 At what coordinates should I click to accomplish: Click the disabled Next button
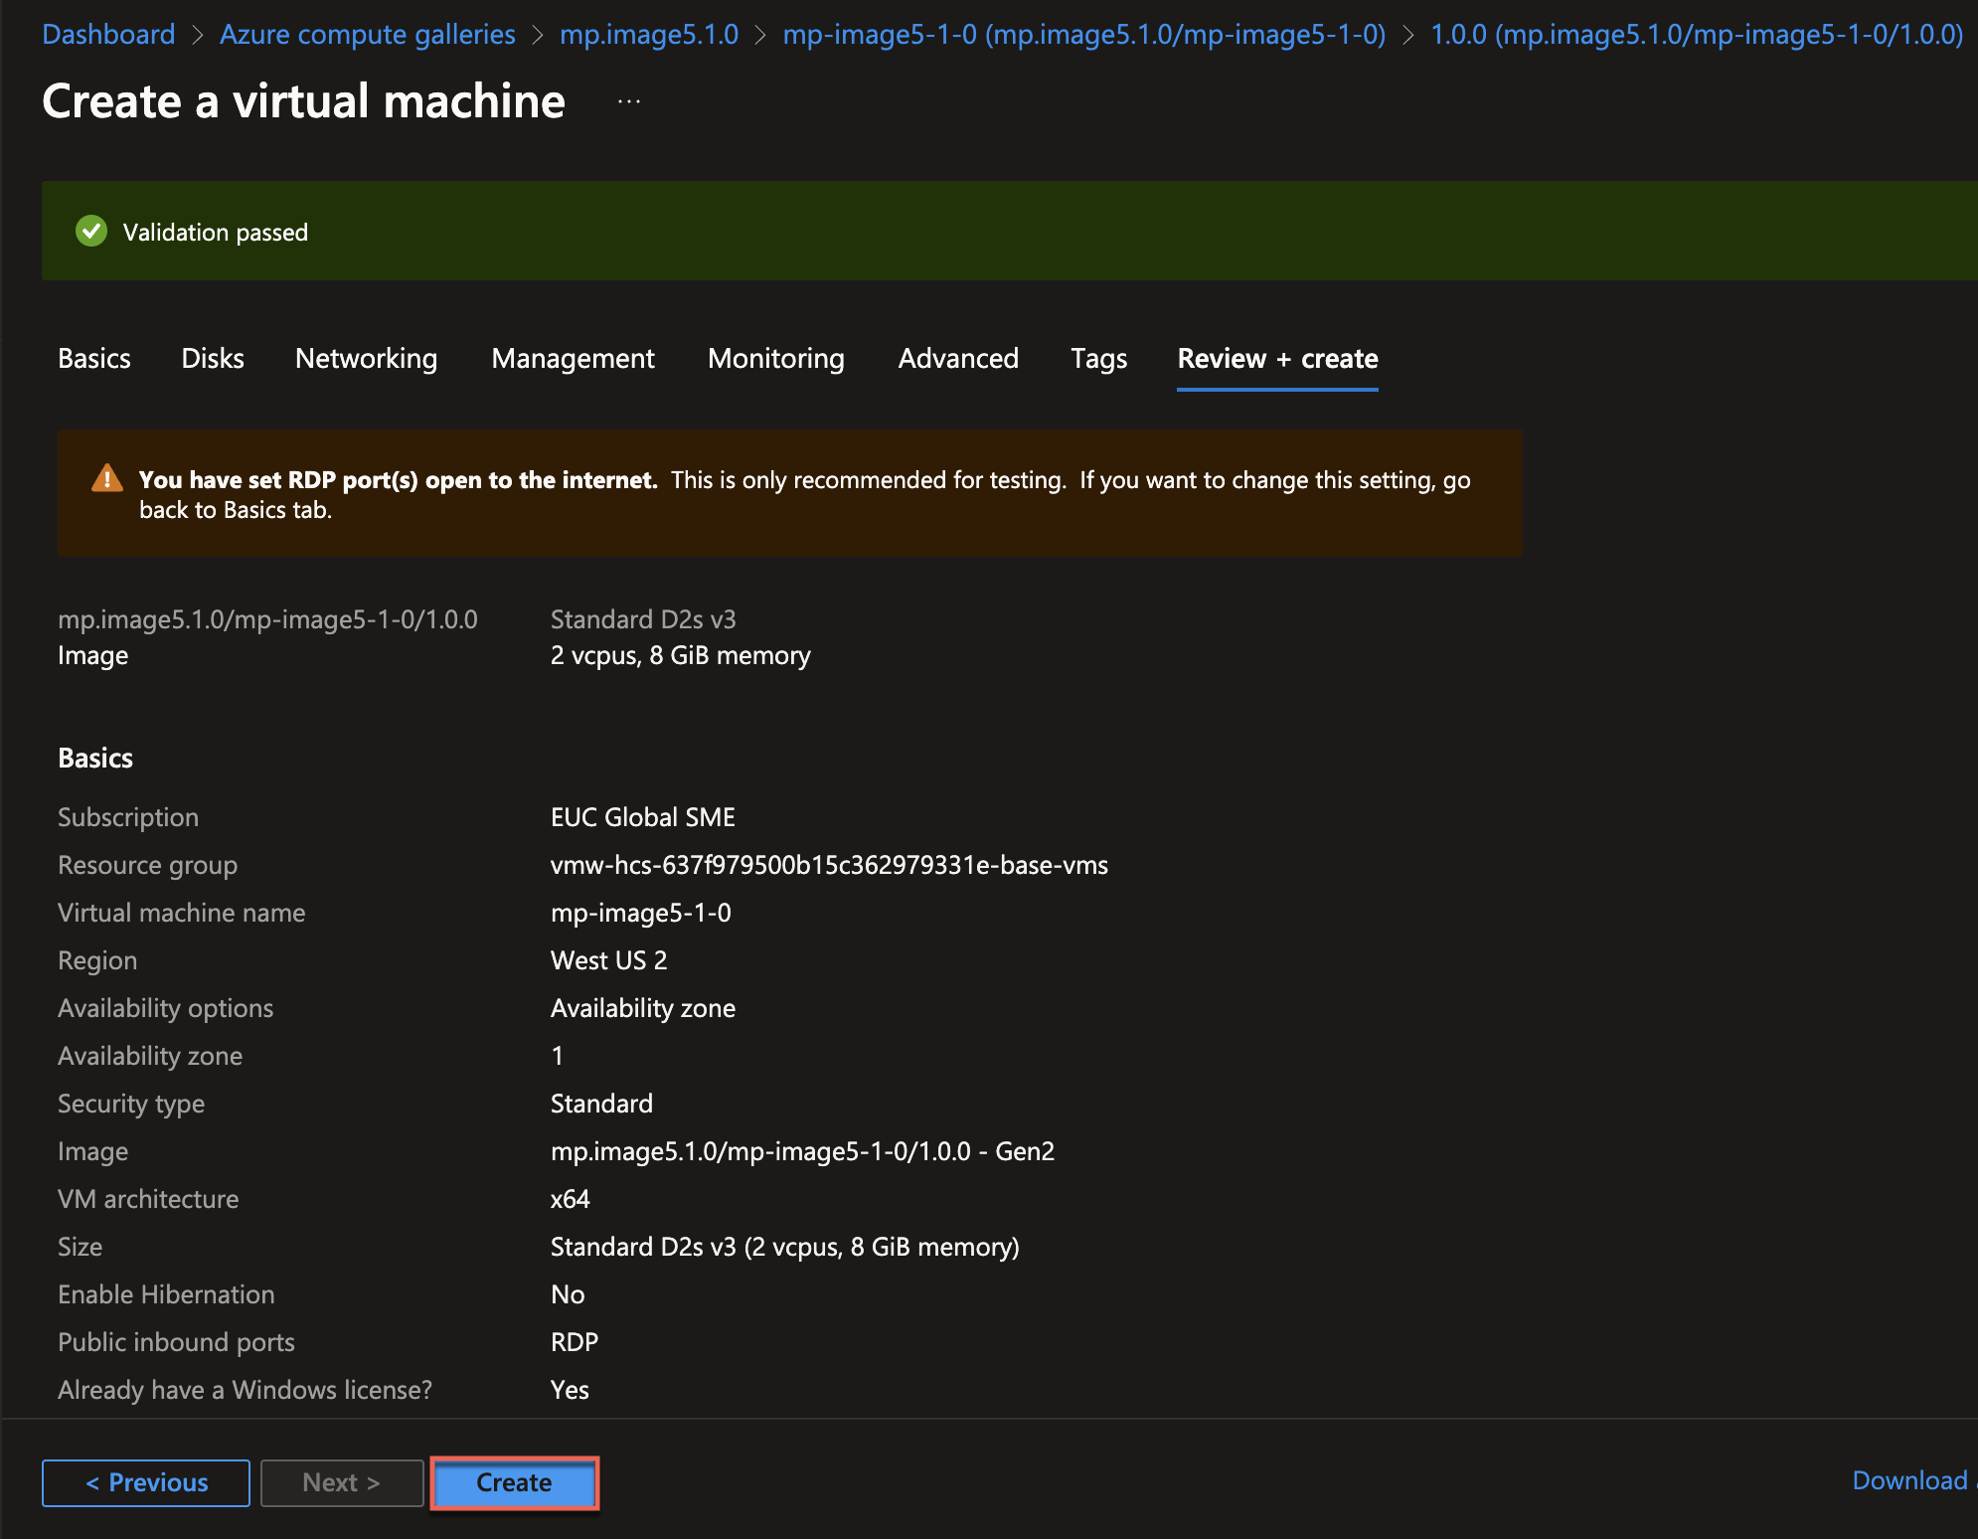tap(342, 1483)
